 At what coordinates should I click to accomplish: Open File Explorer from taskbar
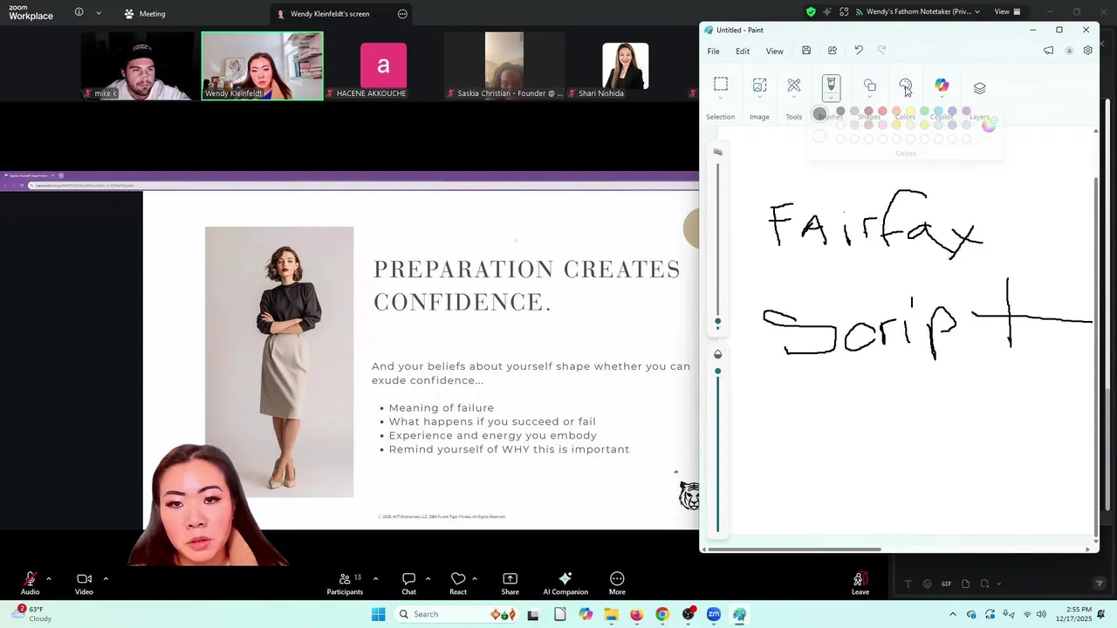click(x=611, y=614)
